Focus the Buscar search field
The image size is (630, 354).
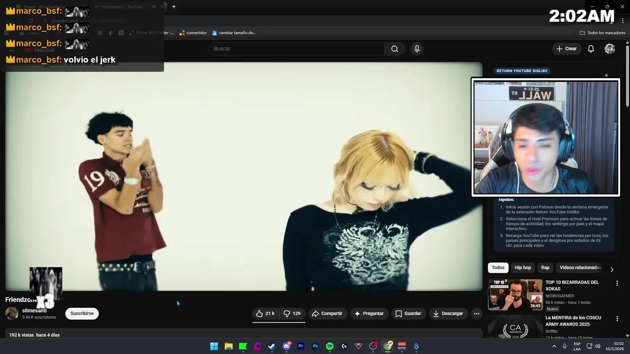point(297,49)
